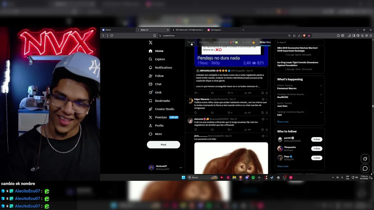Bookmark the demonio post
The height and width of the screenshot is (210, 374).
262,129
